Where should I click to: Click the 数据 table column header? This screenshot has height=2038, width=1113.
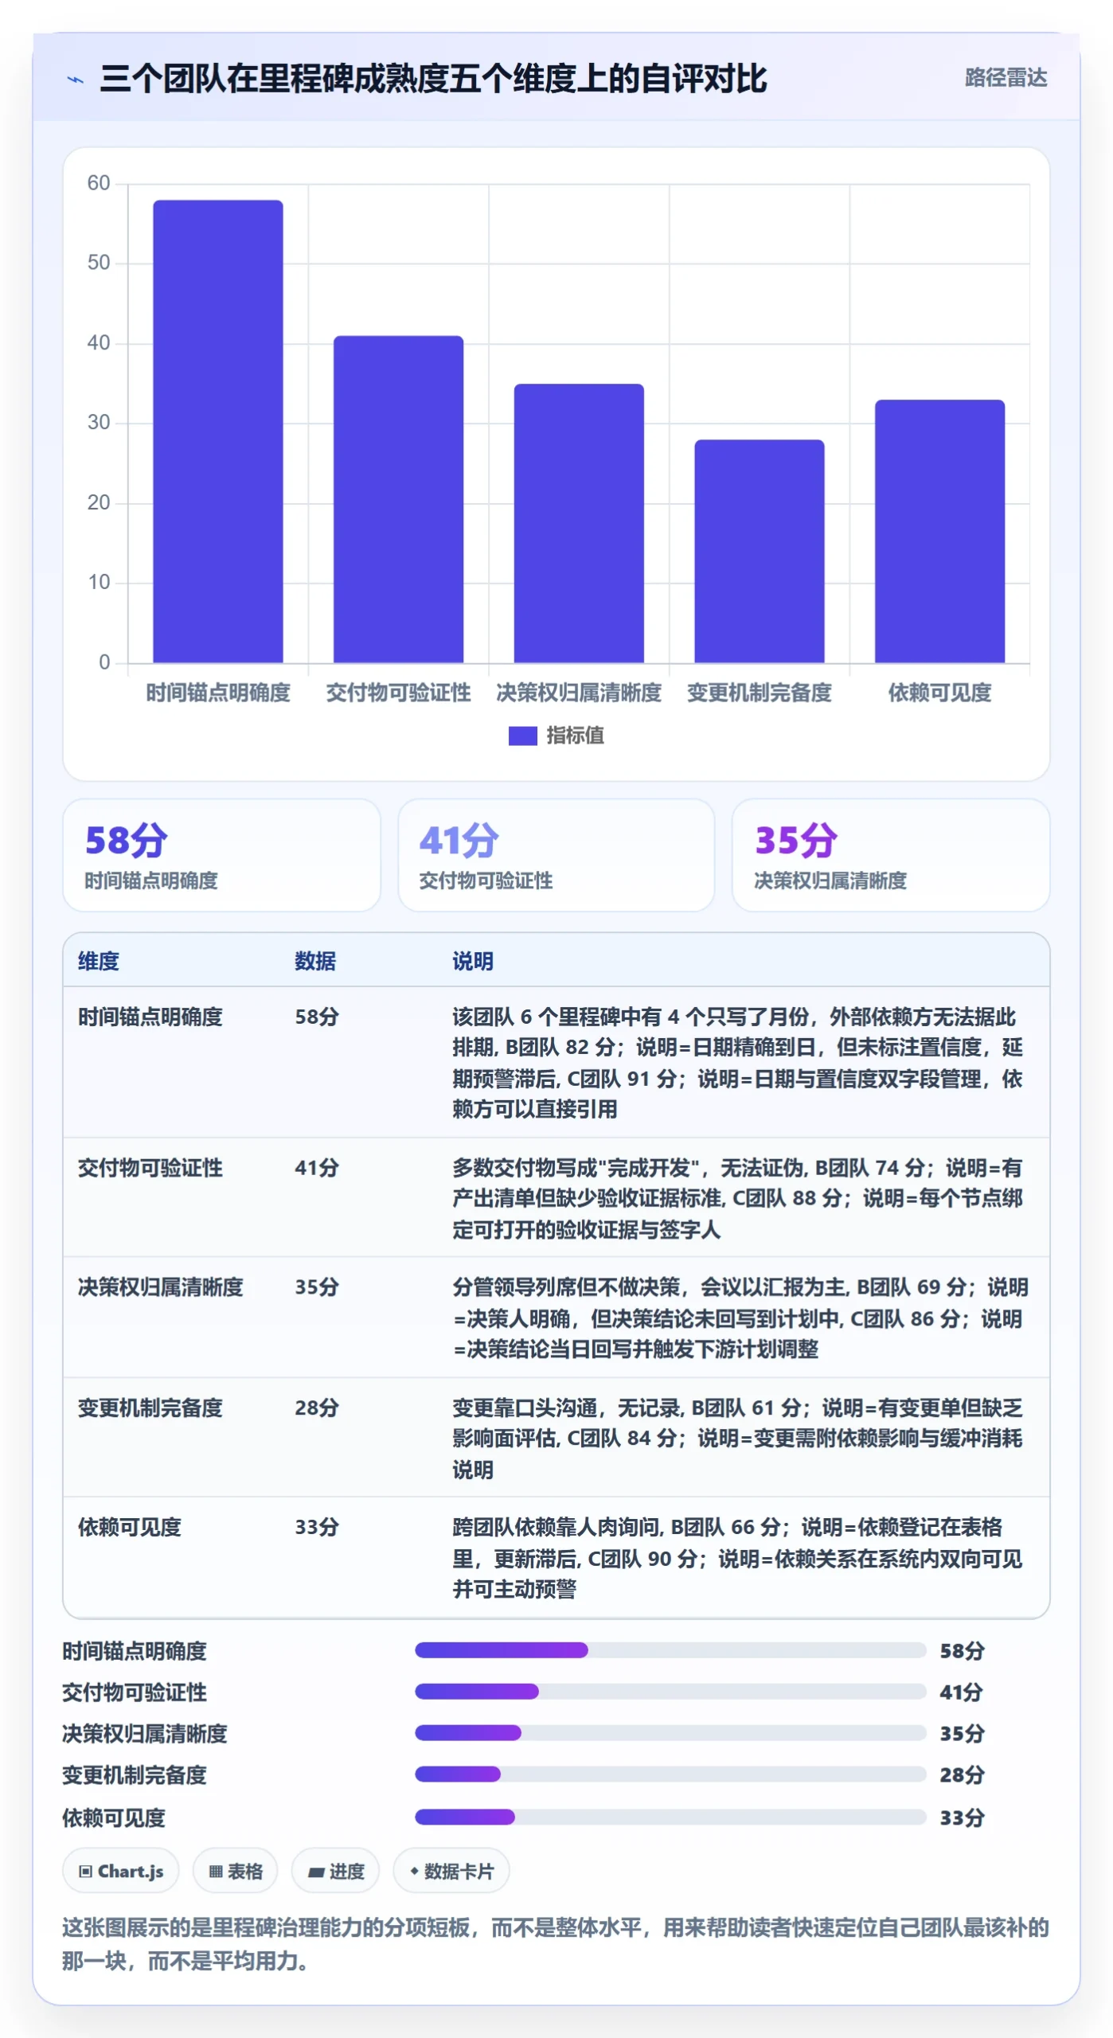point(315,961)
